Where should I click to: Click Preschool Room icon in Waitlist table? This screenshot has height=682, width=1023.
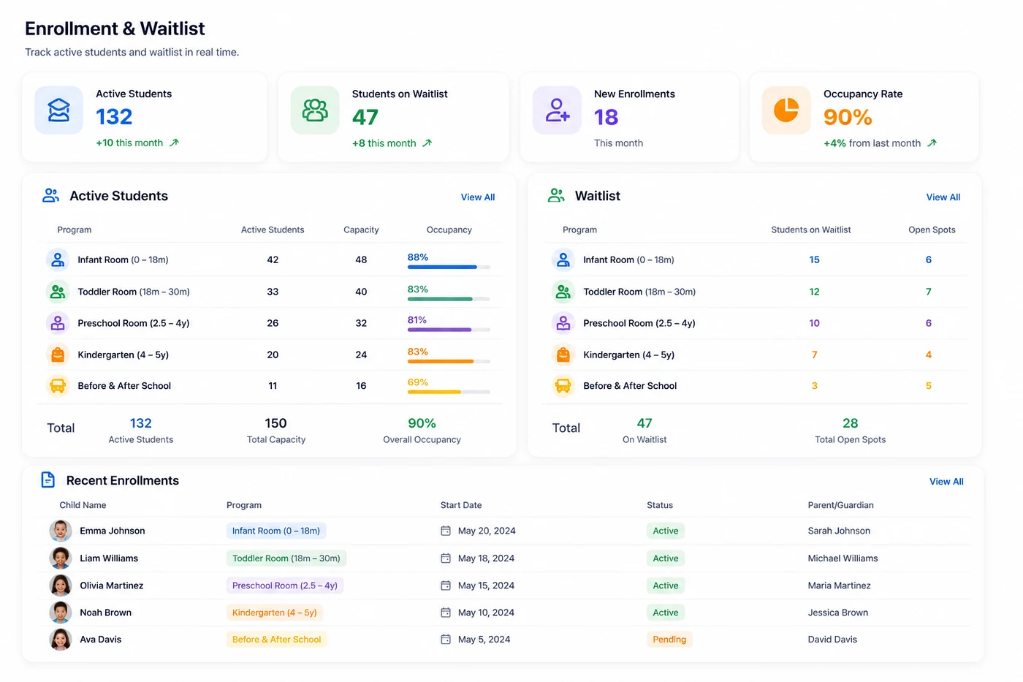[x=563, y=322]
